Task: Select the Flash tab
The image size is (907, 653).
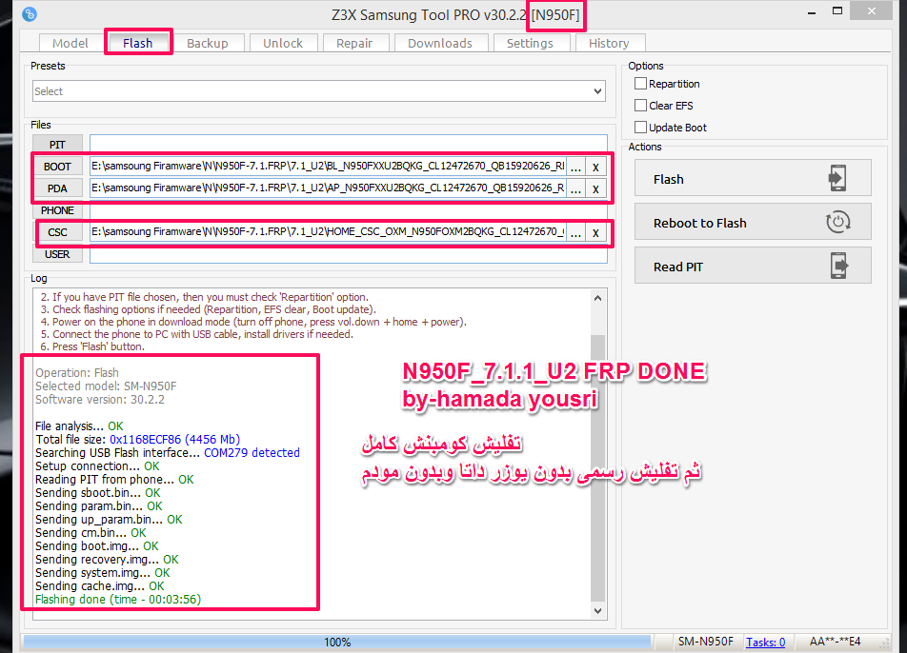Action: click(x=137, y=44)
